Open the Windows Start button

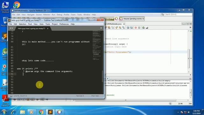[x=4, y=112]
